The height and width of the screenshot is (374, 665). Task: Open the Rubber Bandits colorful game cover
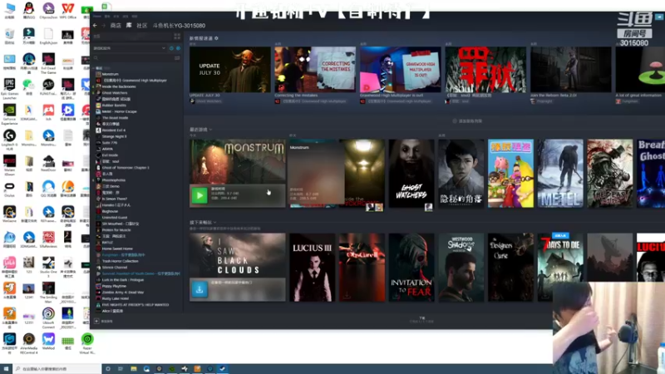(x=510, y=174)
